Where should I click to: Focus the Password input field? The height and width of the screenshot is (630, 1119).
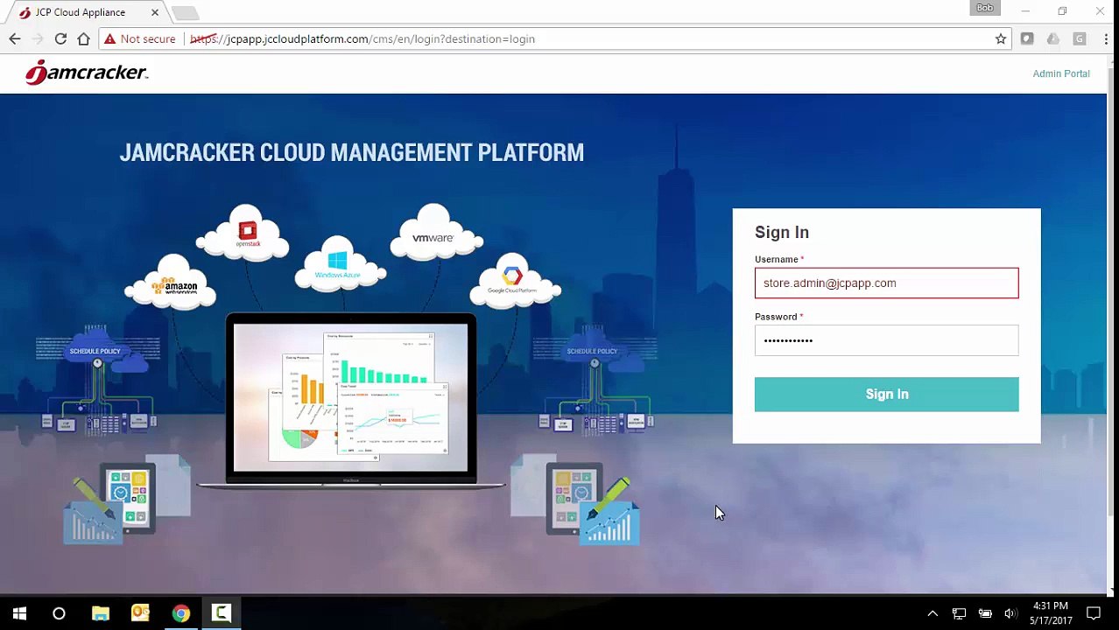[x=886, y=340]
